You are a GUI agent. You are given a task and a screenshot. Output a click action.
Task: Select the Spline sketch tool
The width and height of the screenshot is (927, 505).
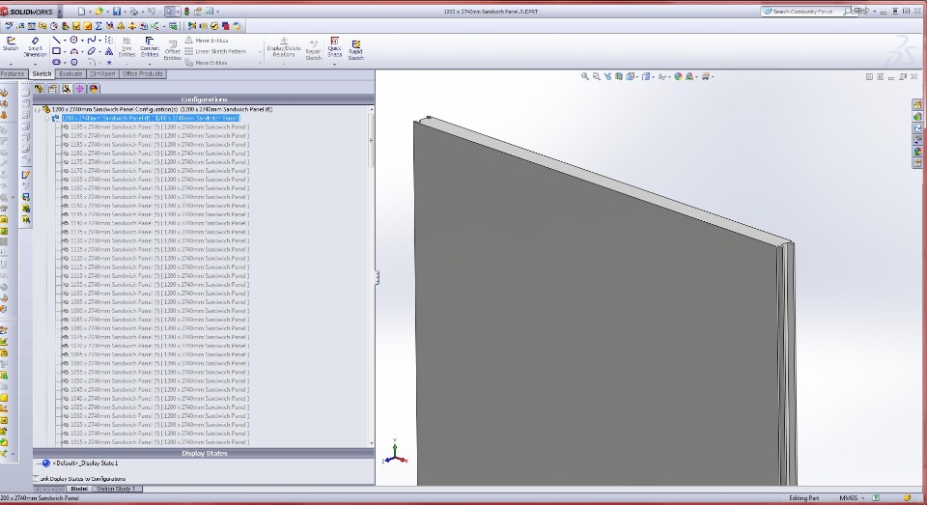(x=91, y=41)
